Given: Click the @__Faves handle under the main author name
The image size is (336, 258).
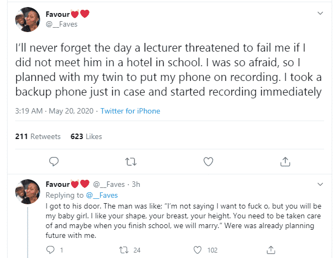Looking at the screenshot, I should pyautogui.click(x=59, y=23).
